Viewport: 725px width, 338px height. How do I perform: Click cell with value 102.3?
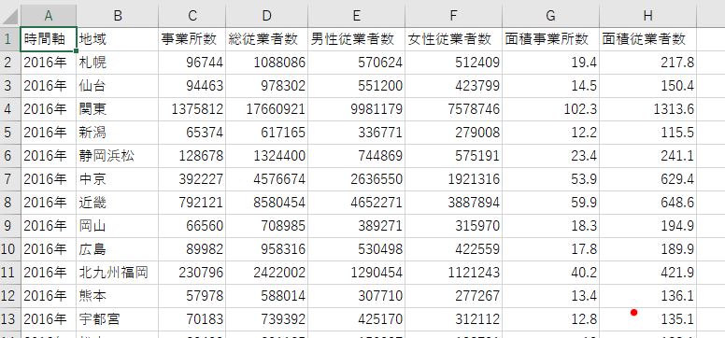click(550, 109)
